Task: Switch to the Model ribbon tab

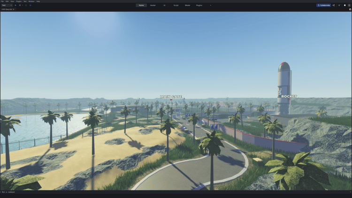Action: pos(187,5)
